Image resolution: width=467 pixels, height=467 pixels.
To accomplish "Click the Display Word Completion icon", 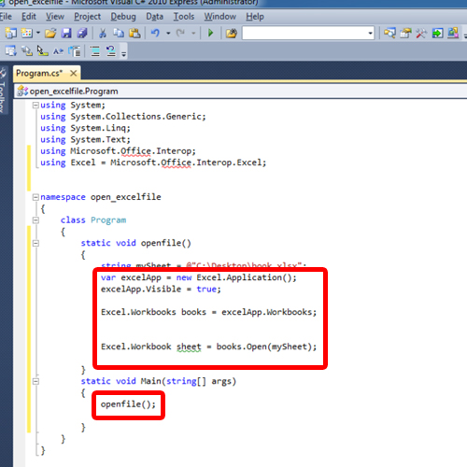I will click(58, 51).
